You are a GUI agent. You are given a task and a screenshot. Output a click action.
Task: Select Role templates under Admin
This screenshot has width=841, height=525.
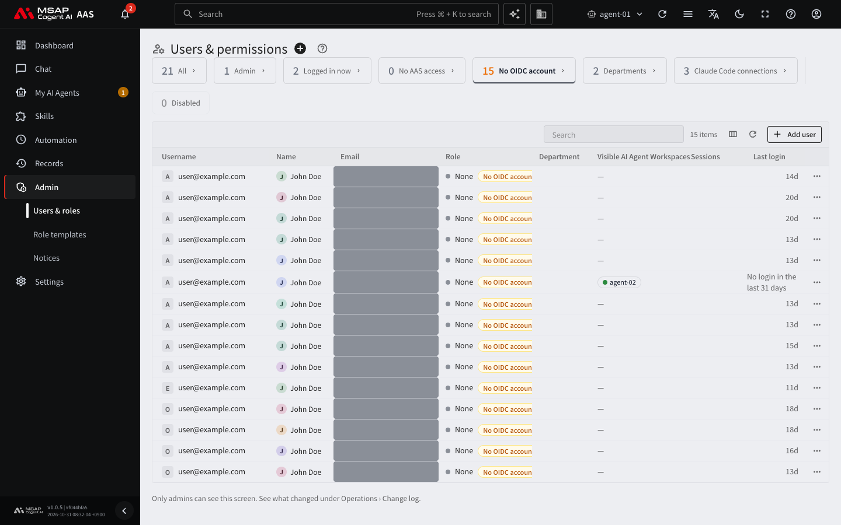pyautogui.click(x=60, y=235)
